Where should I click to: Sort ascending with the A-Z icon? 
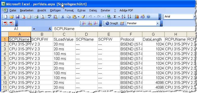123,17
